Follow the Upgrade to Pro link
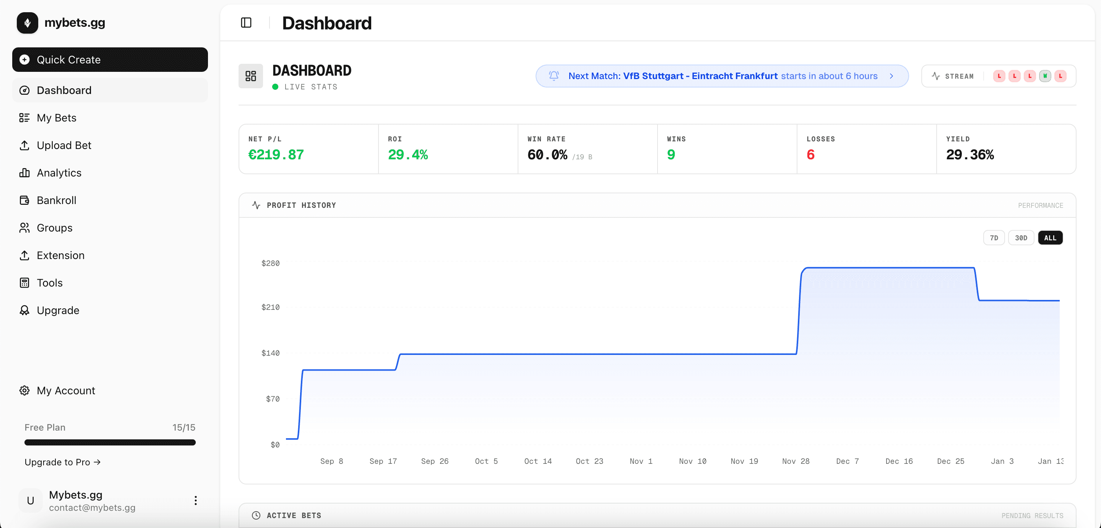 (62, 462)
